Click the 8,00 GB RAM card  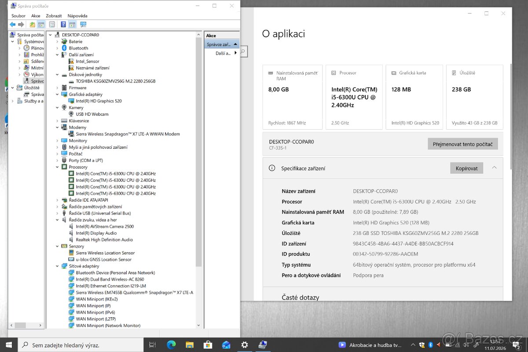point(292,97)
